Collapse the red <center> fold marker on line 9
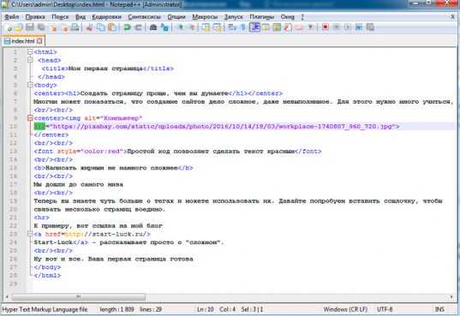The image size is (460, 316). (x=30, y=118)
